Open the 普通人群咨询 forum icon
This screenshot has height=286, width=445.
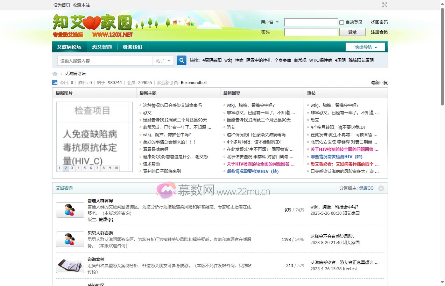pyautogui.click(x=70, y=210)
